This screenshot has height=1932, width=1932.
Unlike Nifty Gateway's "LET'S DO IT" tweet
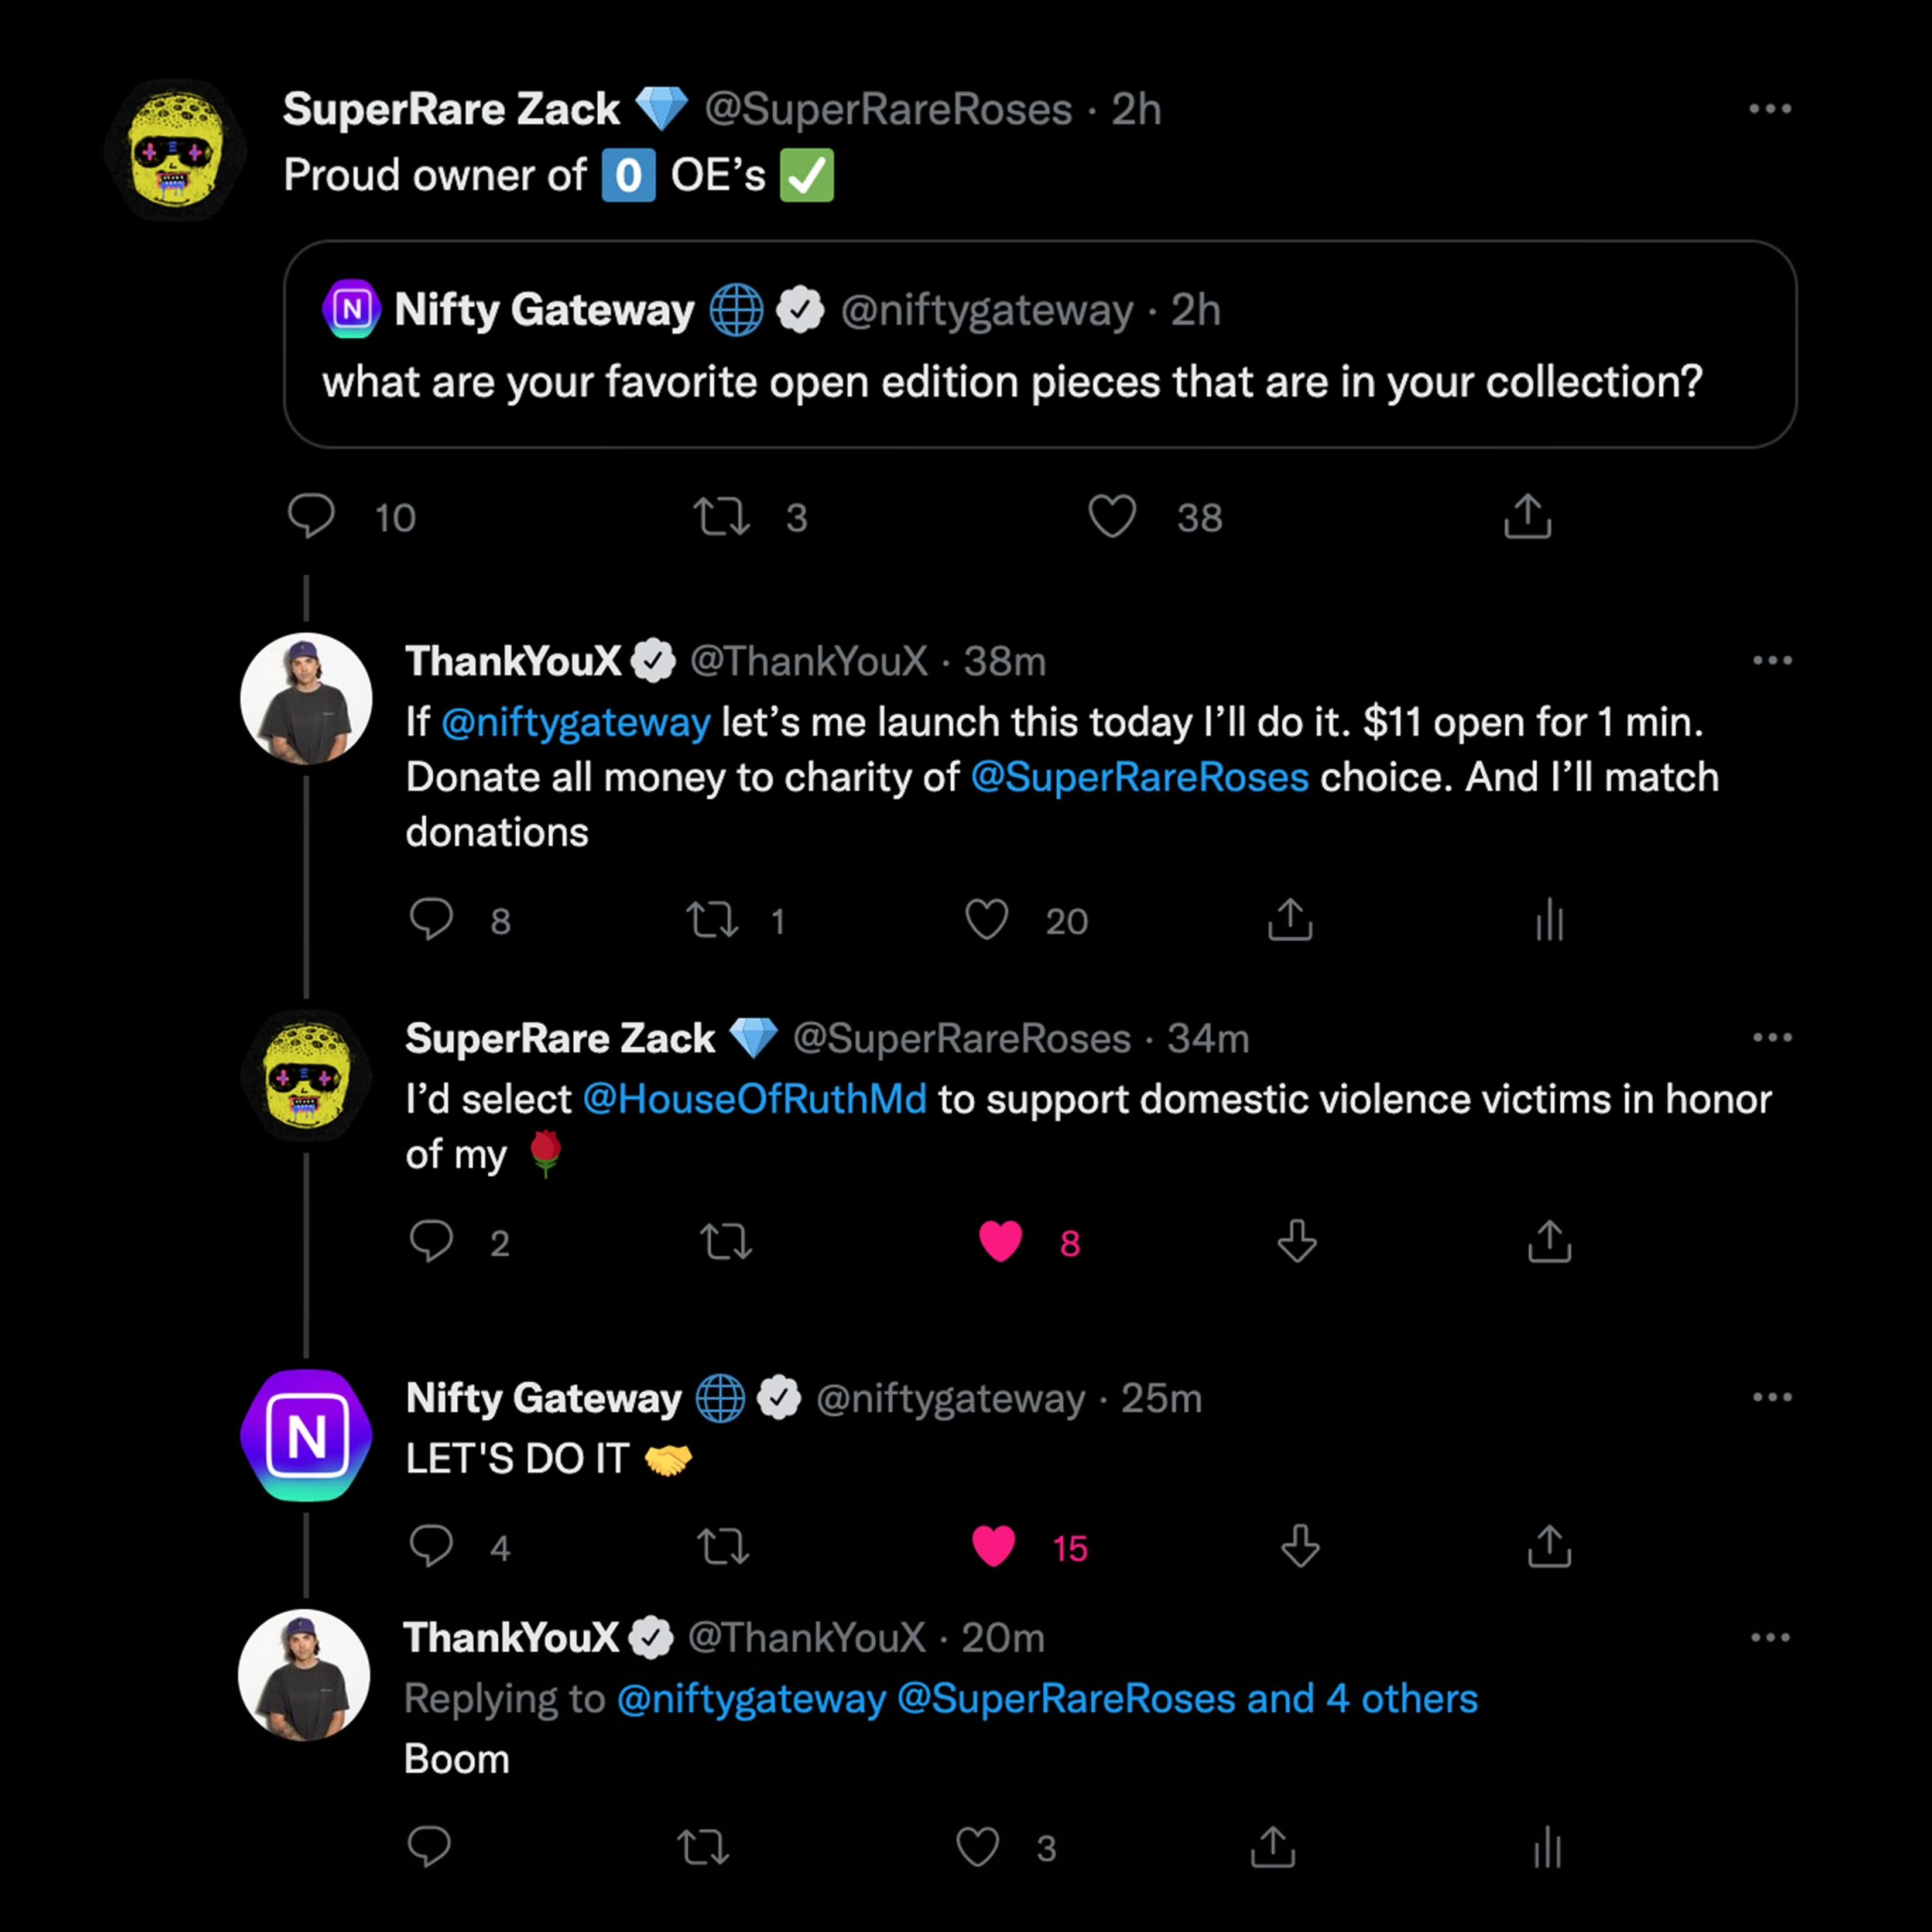coord(994,1546)
